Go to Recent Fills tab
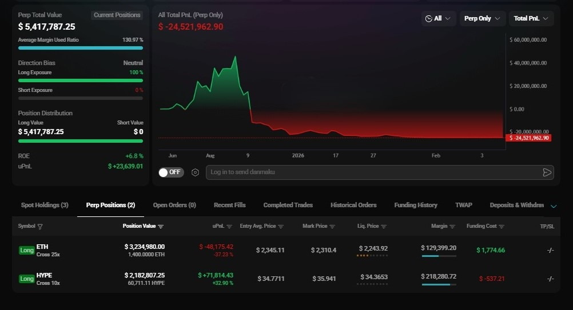The image size is (573, 310). (229, 205)
